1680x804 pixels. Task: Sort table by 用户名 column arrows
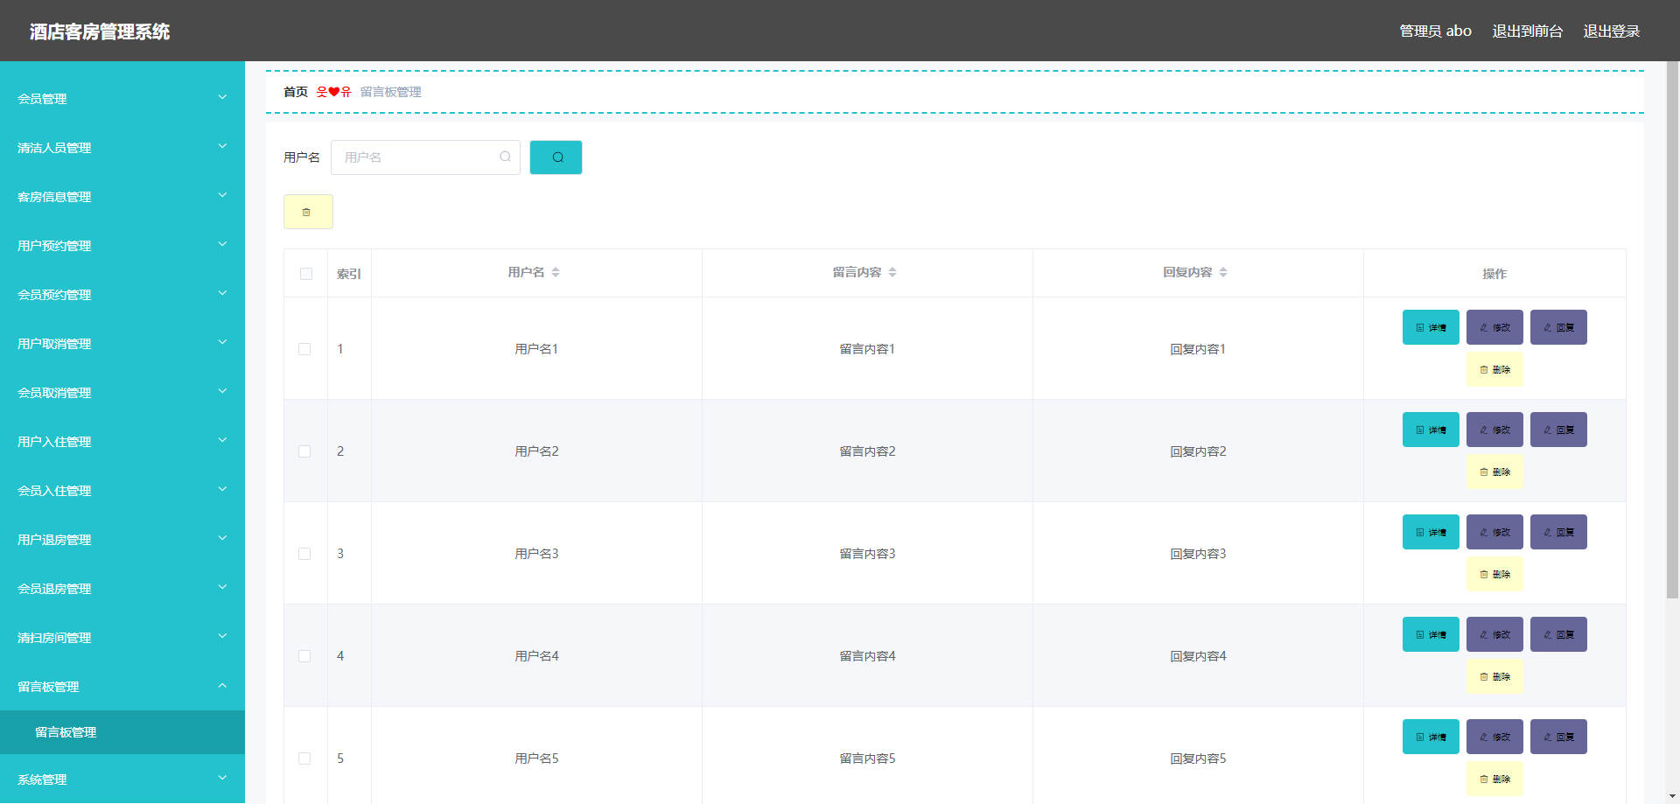[556, 272]
